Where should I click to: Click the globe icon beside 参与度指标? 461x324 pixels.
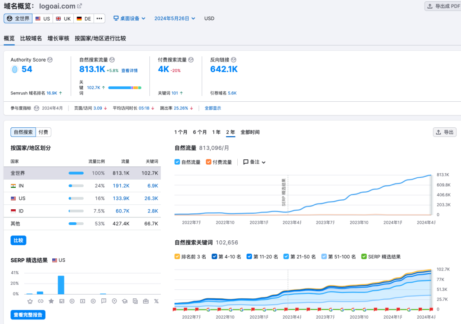[36, 108]
